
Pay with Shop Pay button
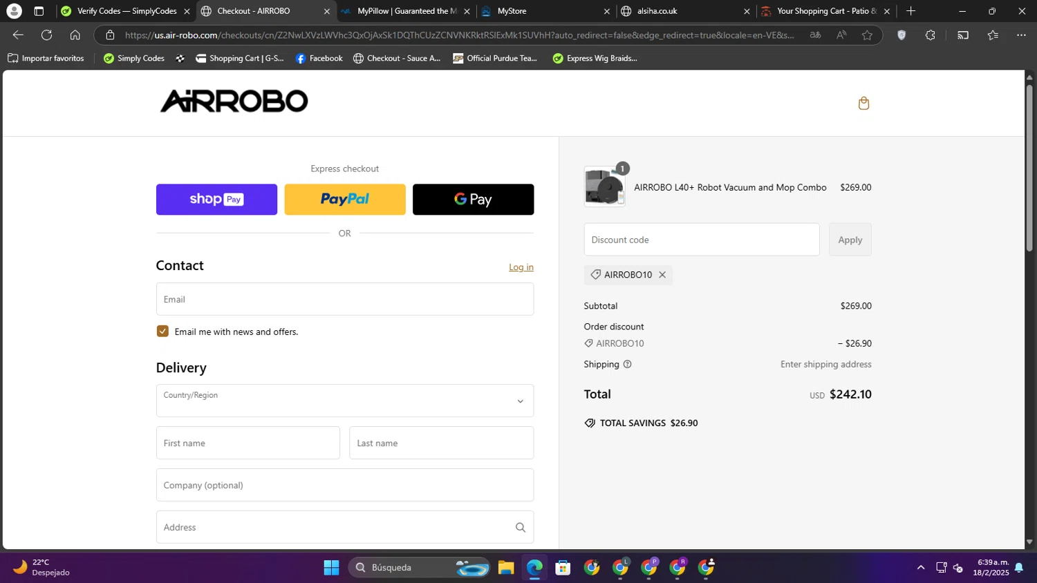point(216,200)
